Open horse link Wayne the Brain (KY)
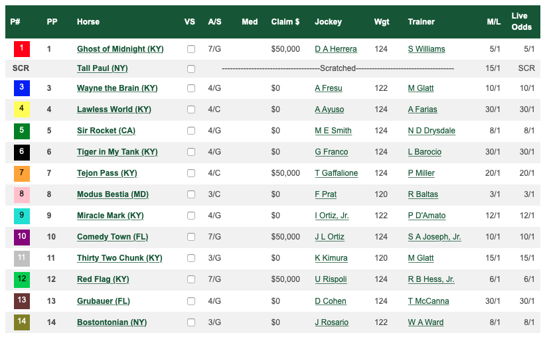 click(x=117, y=88)
